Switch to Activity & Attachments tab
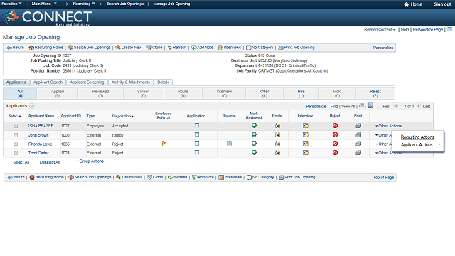The width and height of the screenshot is (455, 256). pos(131,82)
